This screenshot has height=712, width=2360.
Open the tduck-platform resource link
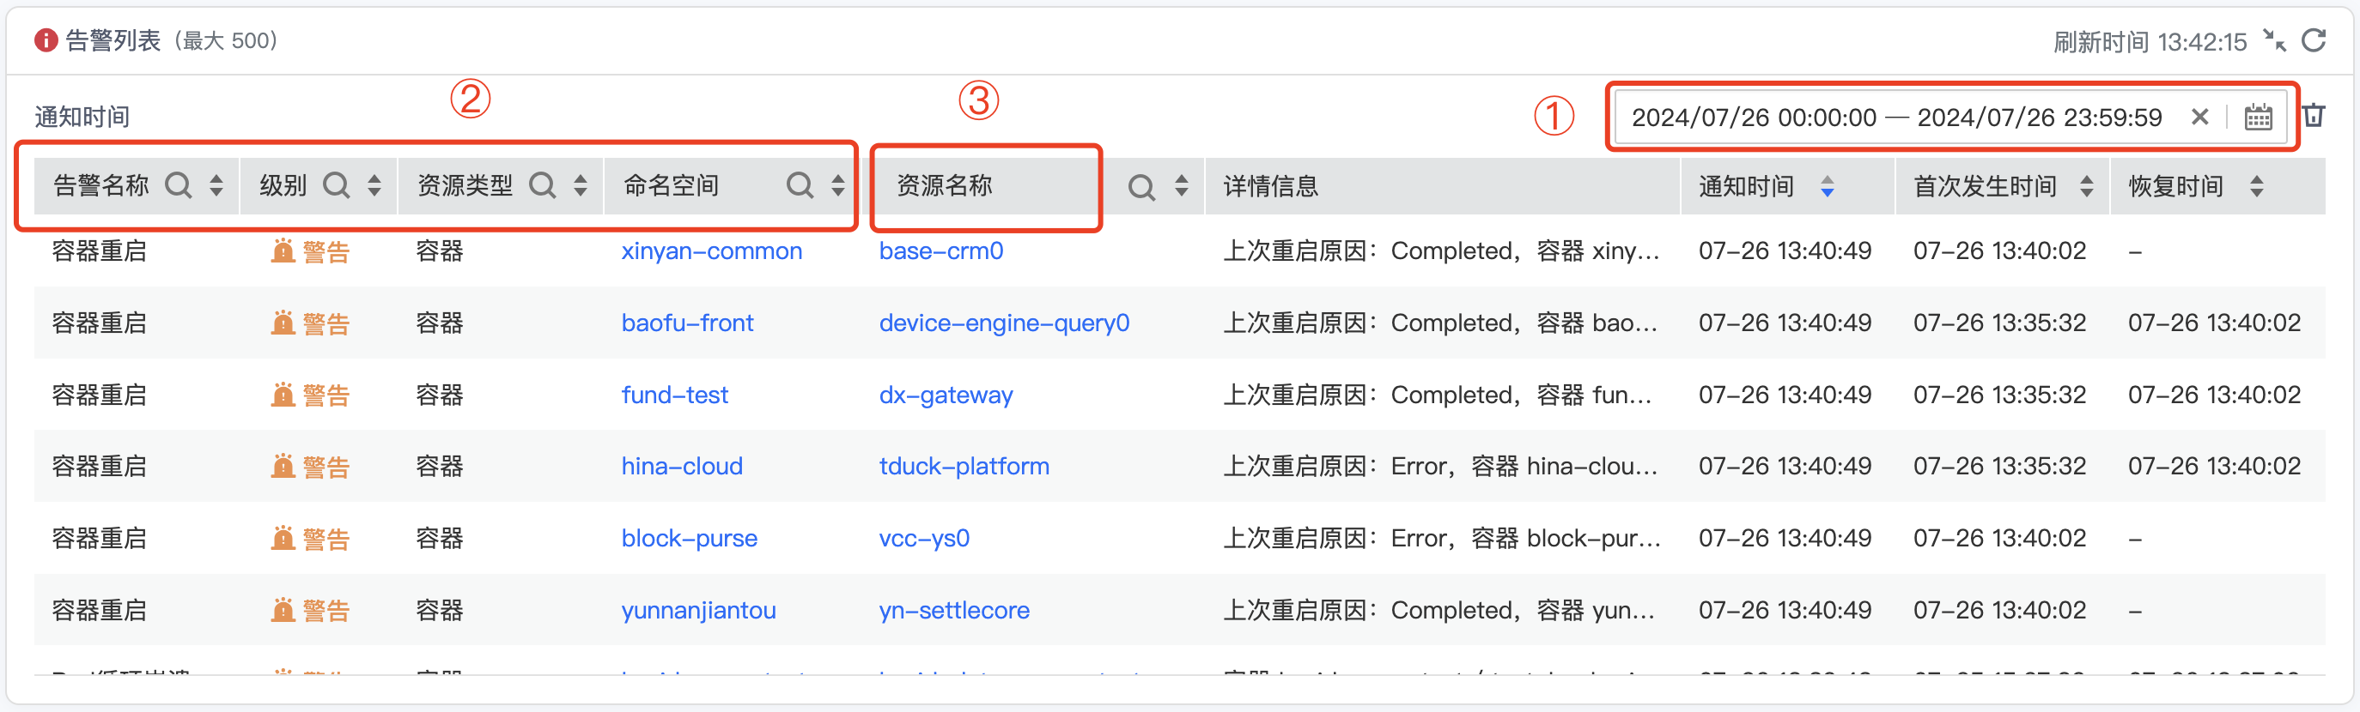pos(964,467)
